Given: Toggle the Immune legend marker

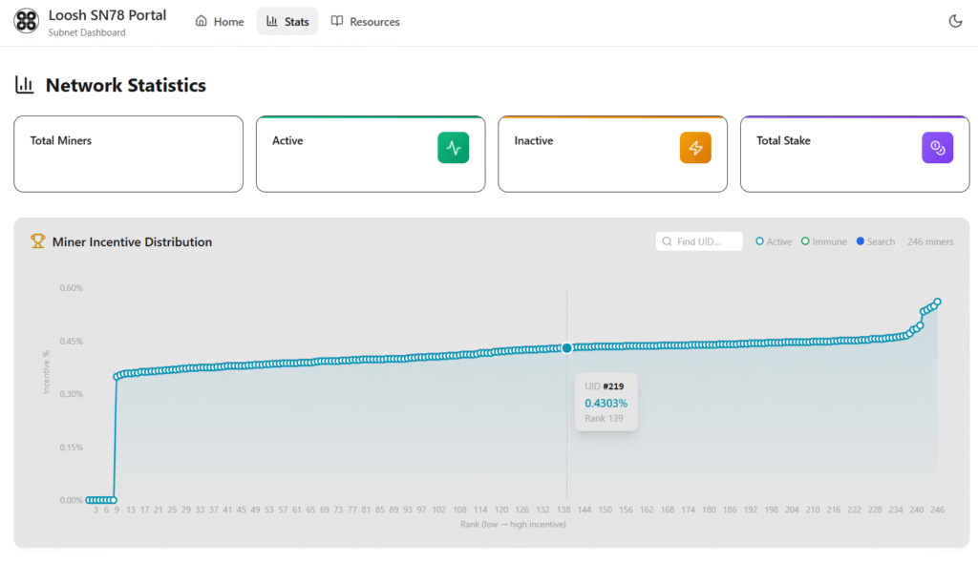Looking at the screenshot, I should click(805, 241).
